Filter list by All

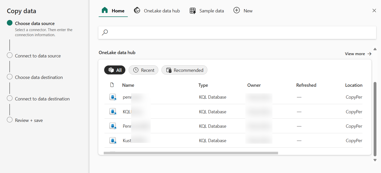pyautogui.click(x=115, y=70)
